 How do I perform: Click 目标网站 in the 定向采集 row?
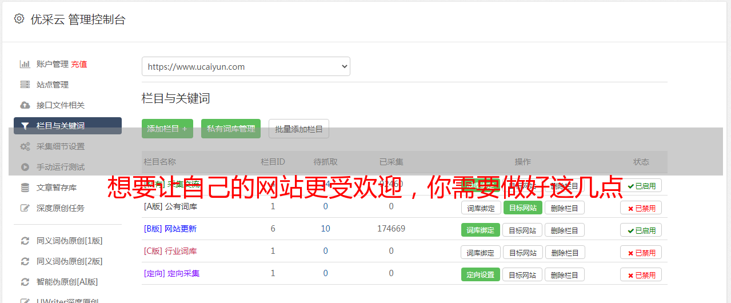click(x=522, y=274)
